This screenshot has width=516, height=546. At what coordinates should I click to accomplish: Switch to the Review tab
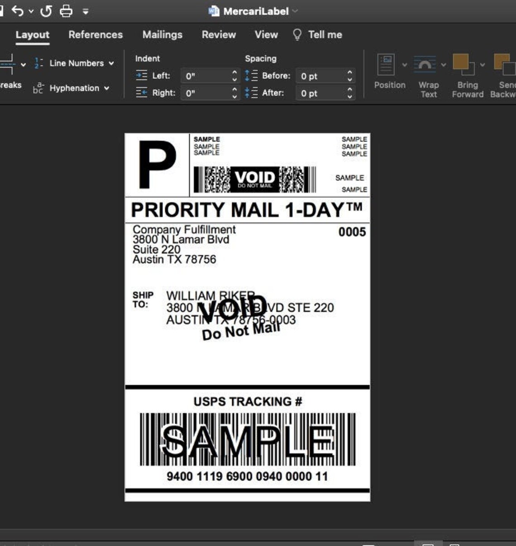click(219, 35)
